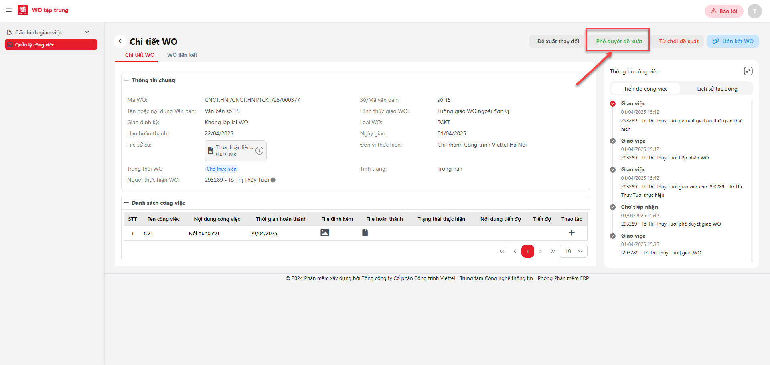Go back using the arrow beside Chi tiết WO

click(x=120, y=41)
